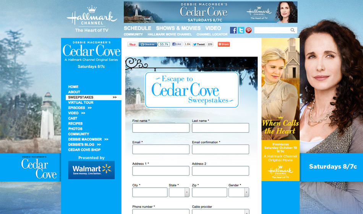Open the Pinterest icon in header

tap(248, 30)
